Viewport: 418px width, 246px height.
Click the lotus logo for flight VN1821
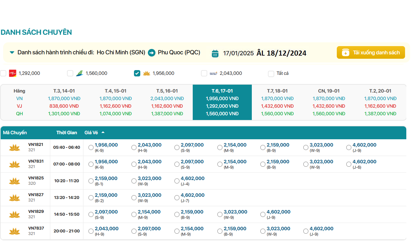tap(15, 147)
